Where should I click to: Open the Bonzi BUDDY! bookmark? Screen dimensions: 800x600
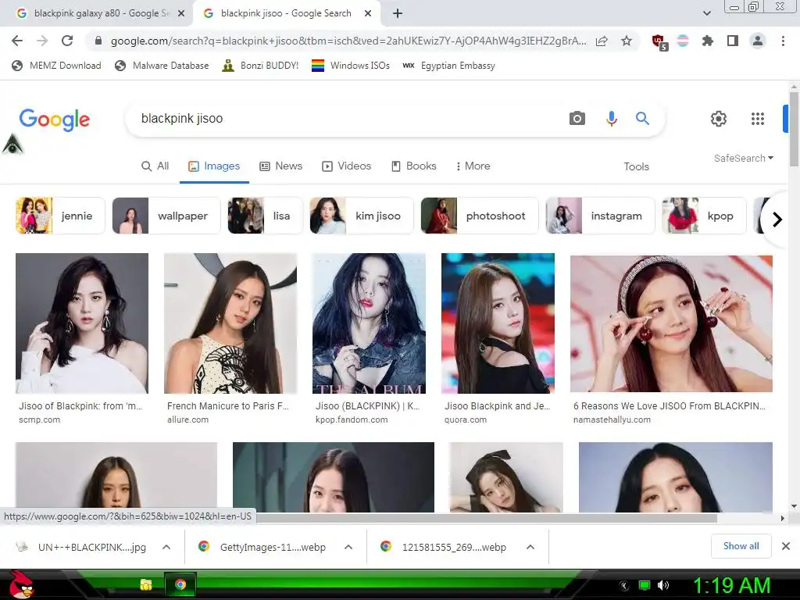point(260,66)
